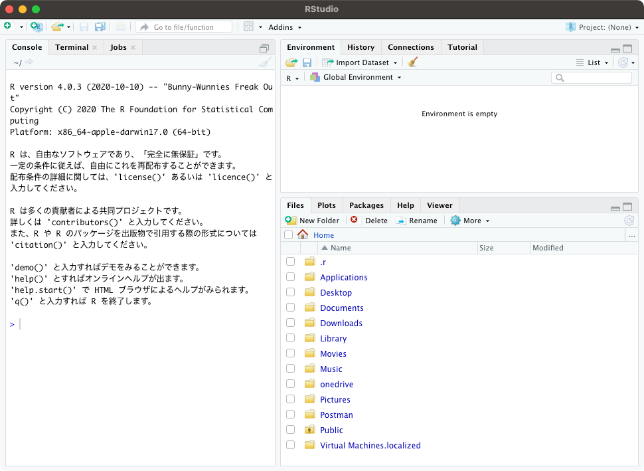644x471 pixels.
Task: Open the New File dropdown arrow
Action: point(21,27)
